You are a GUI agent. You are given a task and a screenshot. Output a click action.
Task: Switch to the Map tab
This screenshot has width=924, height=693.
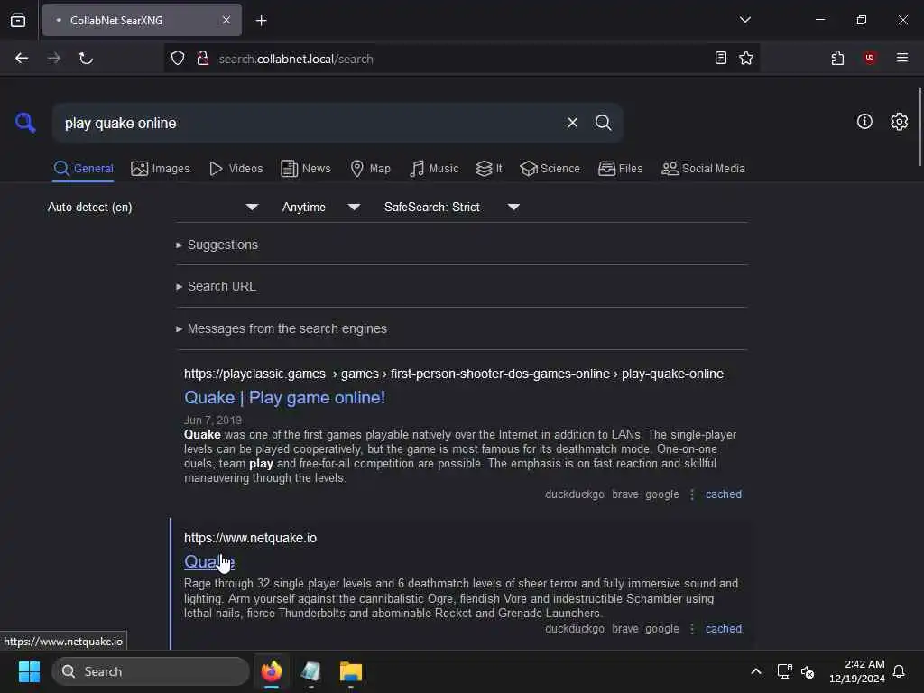pyautogui.click(x=370, y=169)
